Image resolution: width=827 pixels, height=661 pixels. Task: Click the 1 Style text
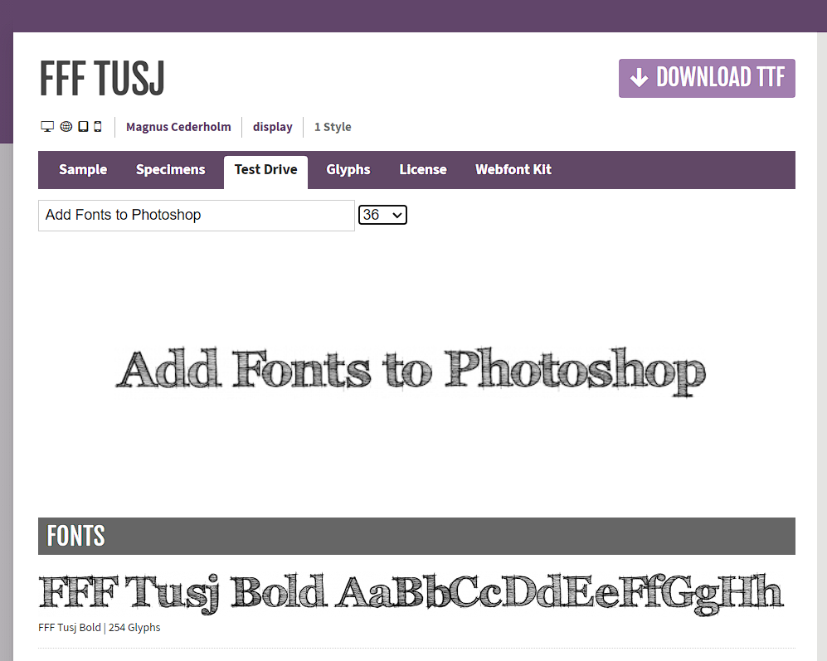click(x=333, y=127)
